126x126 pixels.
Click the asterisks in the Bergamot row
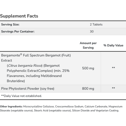[113, 68]
